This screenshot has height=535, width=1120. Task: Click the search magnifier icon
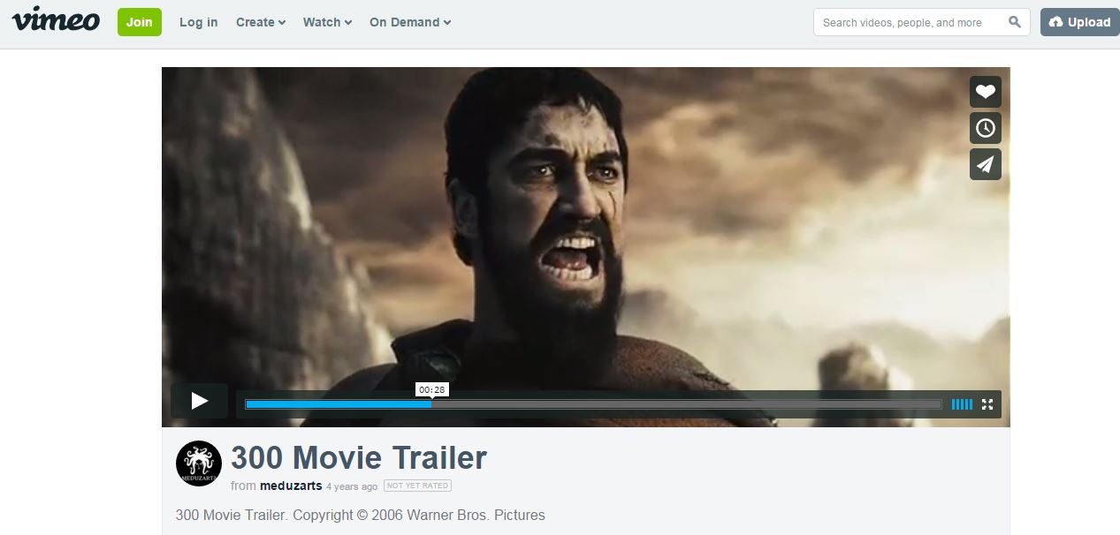click(x=1015, y=22)
